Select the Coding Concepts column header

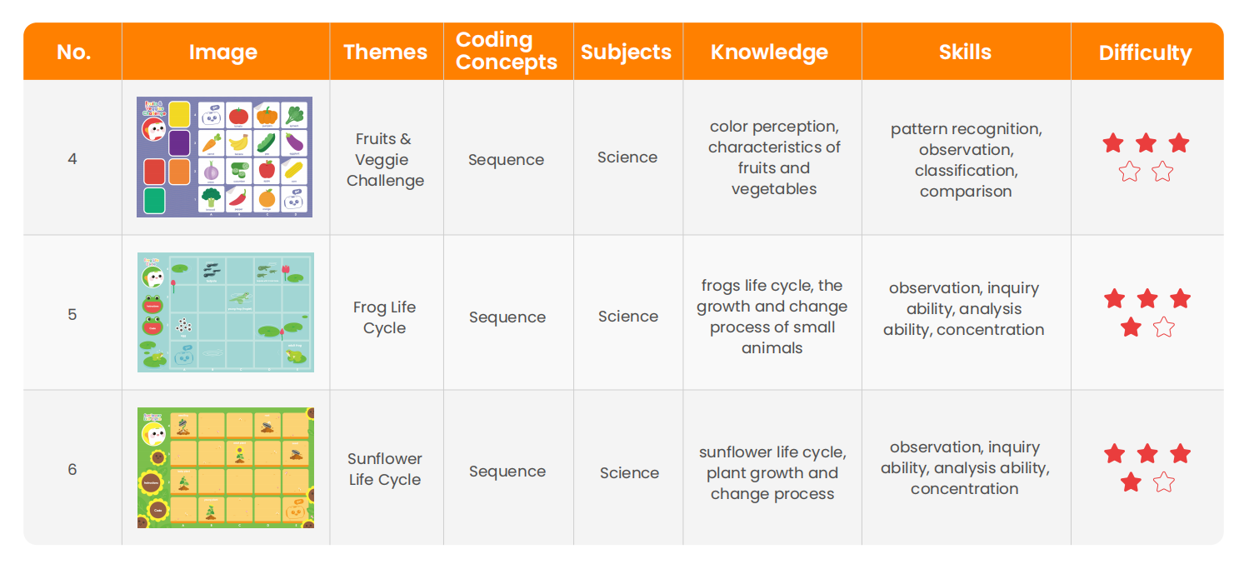(x=507, y=51)
